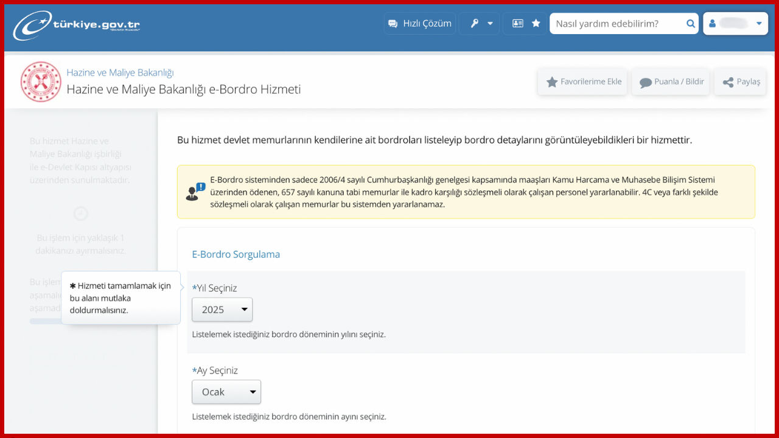Image resolution: width=779 pixels, height=438 pixels.
Task: Open Puanla / Bildir feedback option
Action: coord(670,82)
